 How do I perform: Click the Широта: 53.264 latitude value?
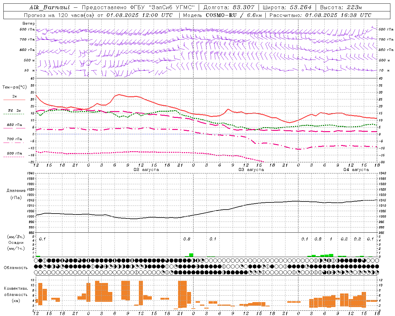[x=287, y=7]
